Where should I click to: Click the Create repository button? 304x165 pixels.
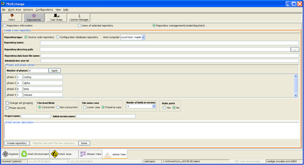(17, 143)
